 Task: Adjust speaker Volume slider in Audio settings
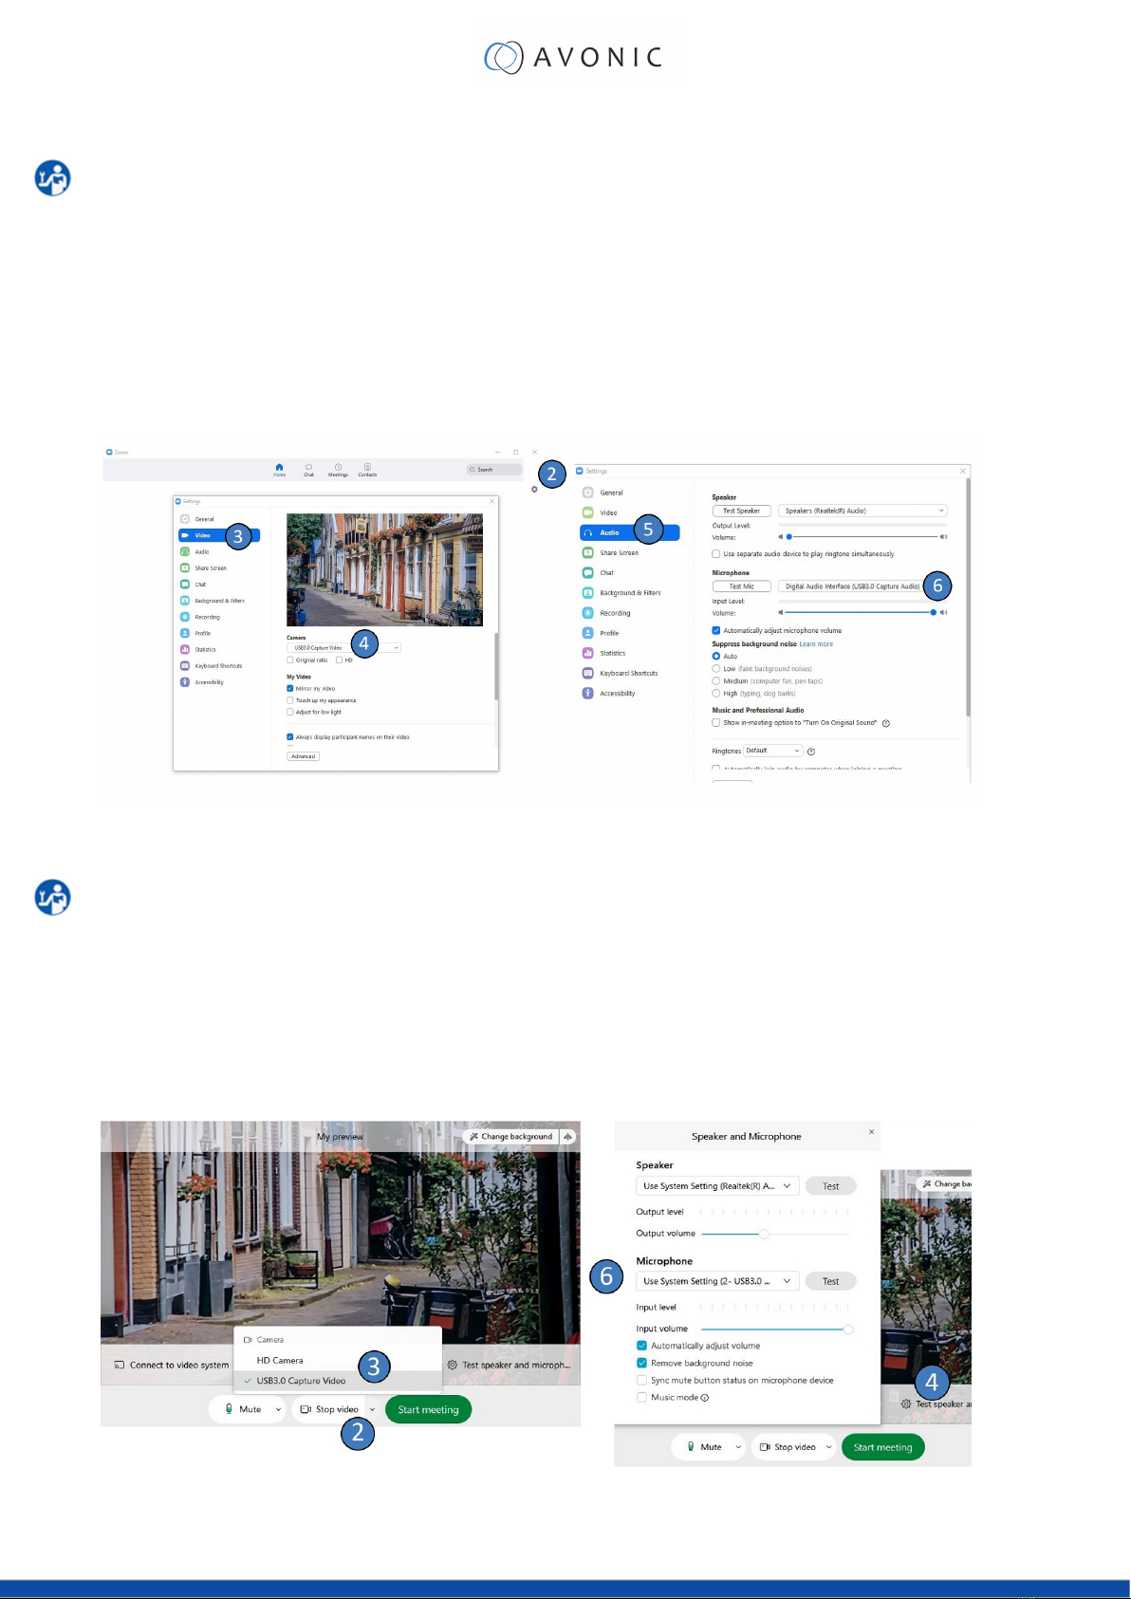click(x=862, y=537)
